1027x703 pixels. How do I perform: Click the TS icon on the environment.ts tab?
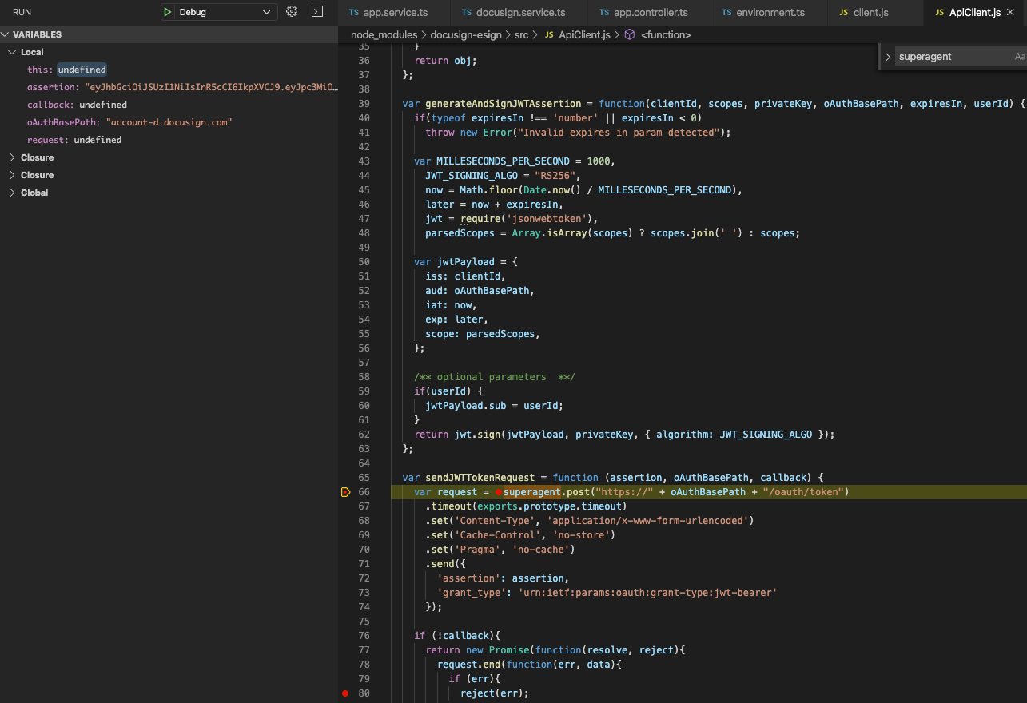[x=726, y=13]
